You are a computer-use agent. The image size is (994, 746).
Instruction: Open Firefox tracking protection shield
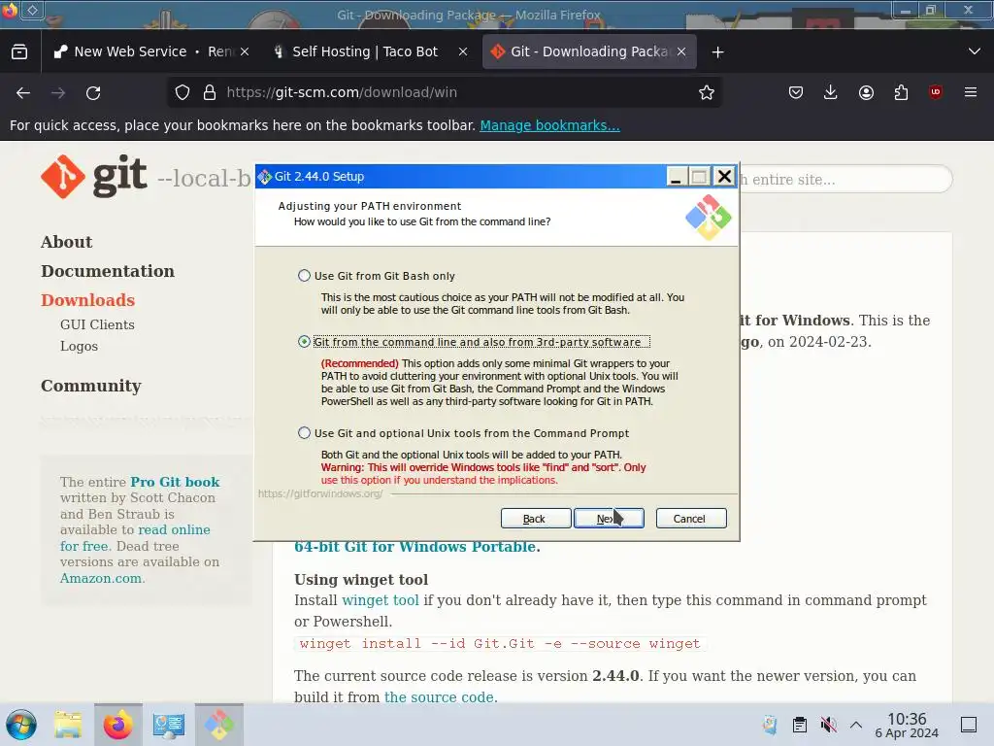(x=182, y=92)
